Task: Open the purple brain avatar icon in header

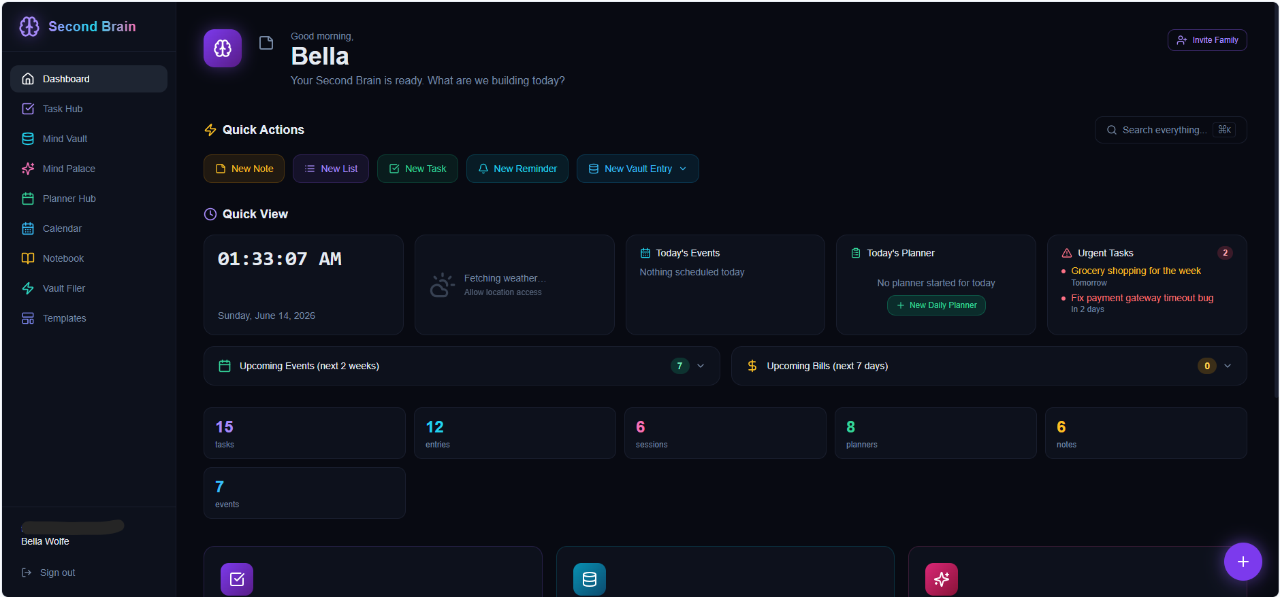Action: click(223, 48)
